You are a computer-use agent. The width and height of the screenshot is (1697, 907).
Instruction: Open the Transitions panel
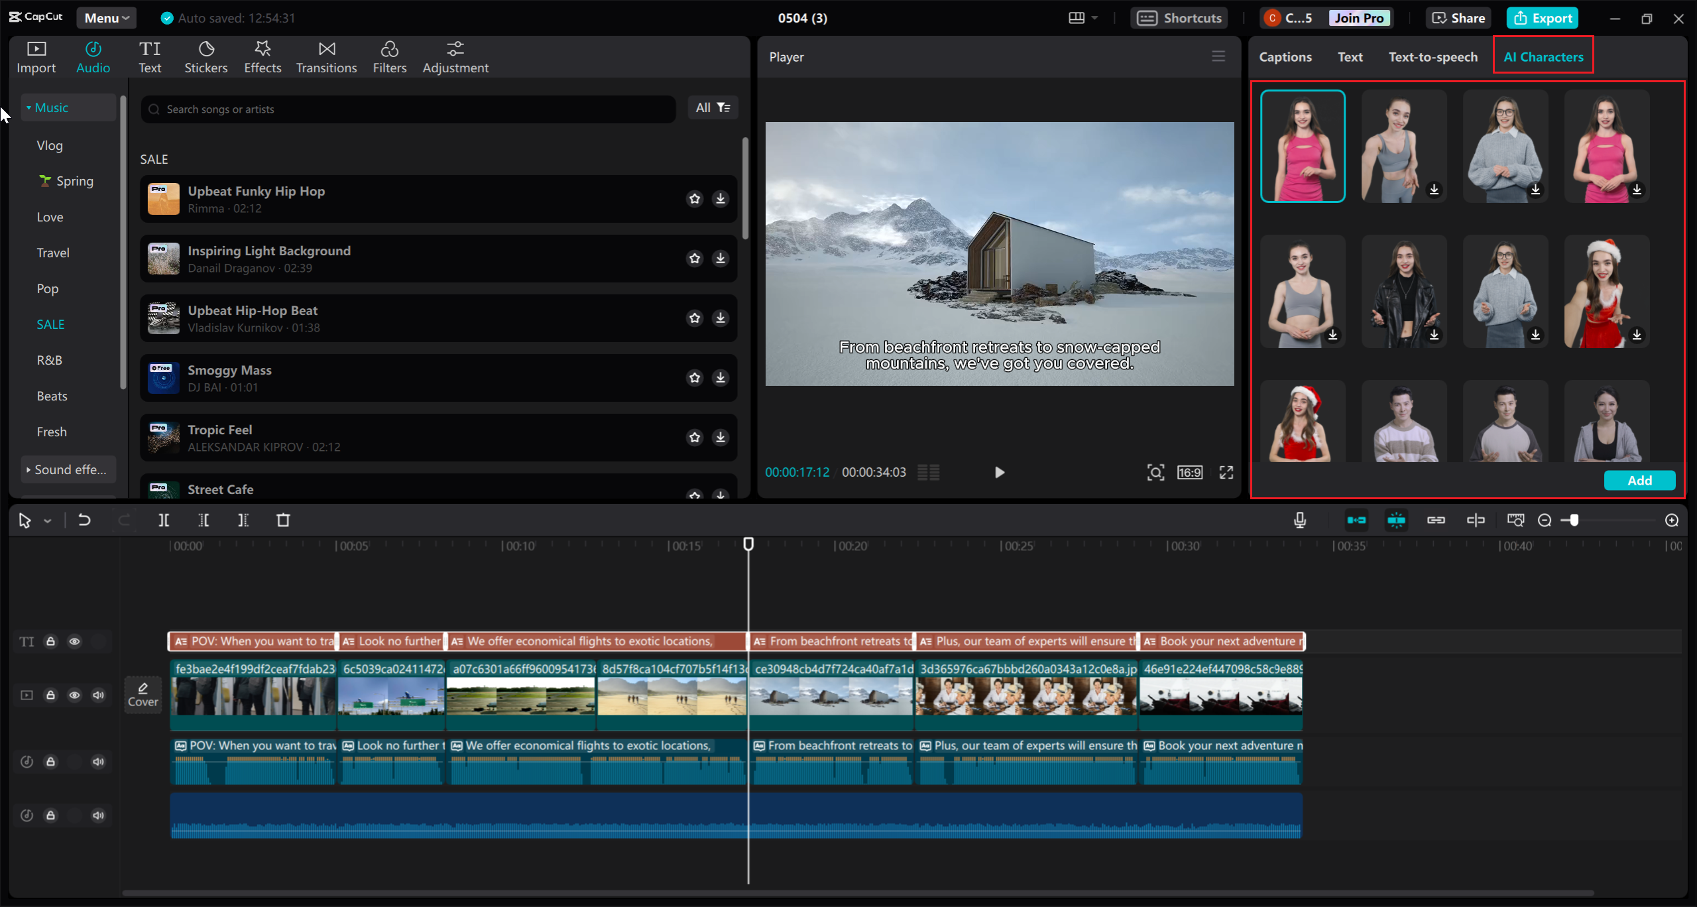point(326,57)
